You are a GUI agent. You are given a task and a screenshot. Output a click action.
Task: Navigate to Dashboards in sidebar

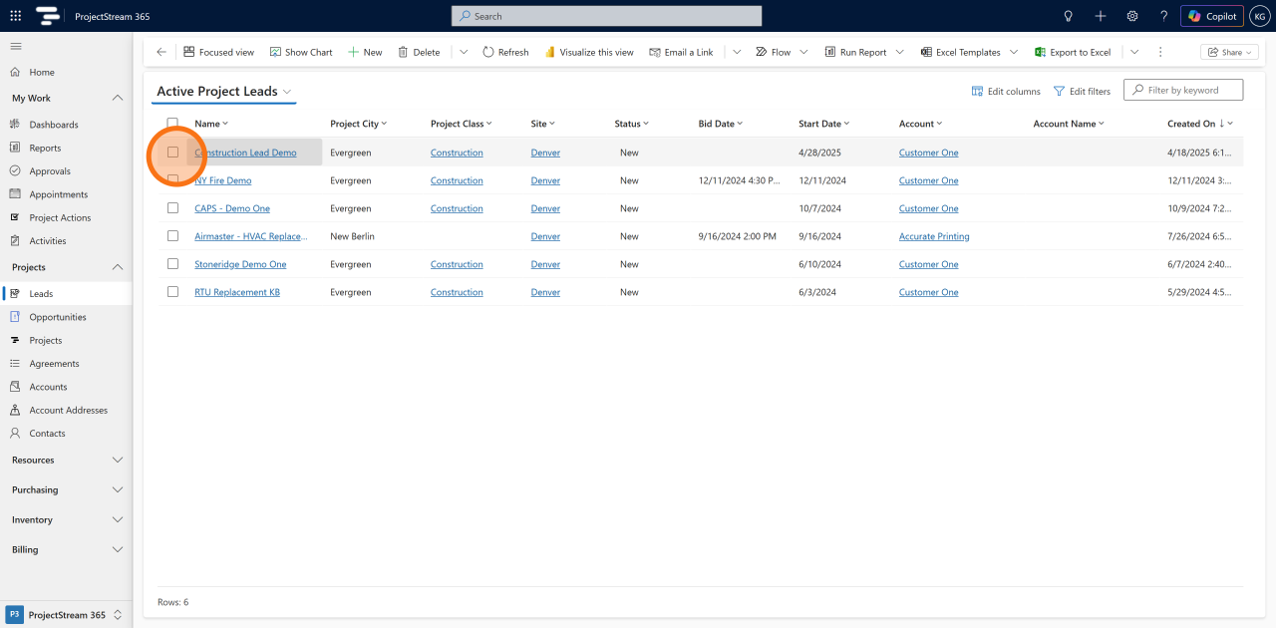pyautogui.click(x=54, y=125)
